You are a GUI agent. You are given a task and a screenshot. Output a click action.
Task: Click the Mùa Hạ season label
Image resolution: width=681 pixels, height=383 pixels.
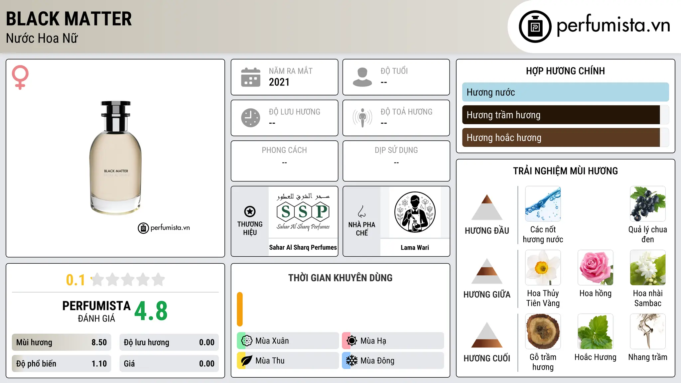373,341
